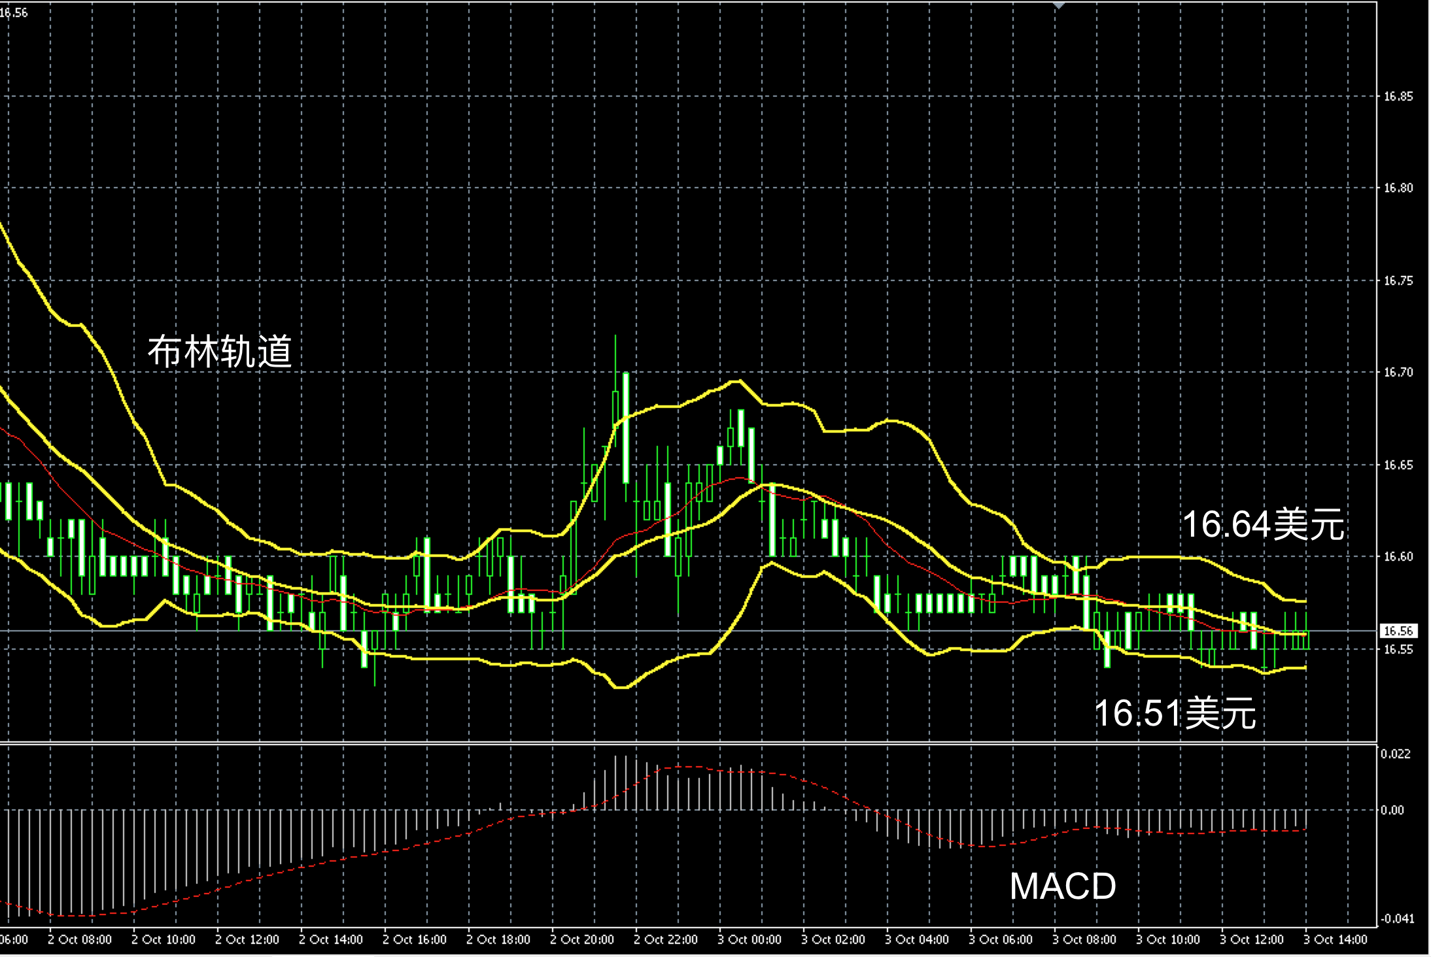Click the 16.55 price axis label
Image resolution: width=1431 pixels, height=957 pixels.
[1398, 650]
